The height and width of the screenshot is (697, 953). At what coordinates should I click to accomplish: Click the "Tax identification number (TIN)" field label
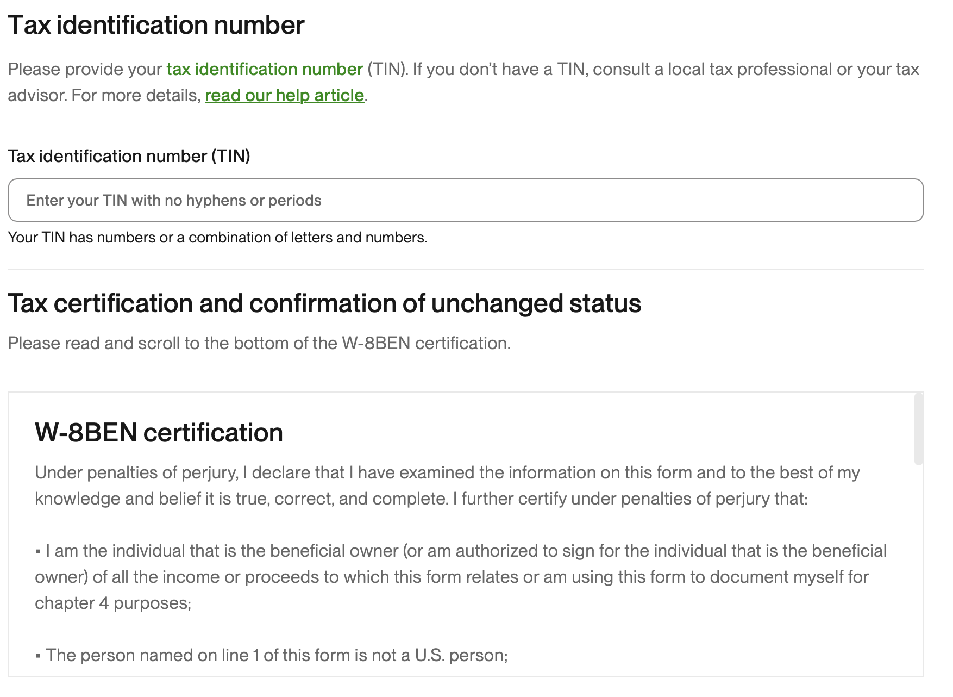click(129, 157)
